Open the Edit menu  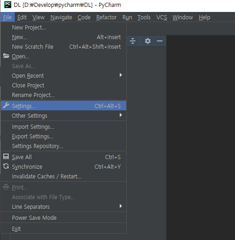(22, 17)
